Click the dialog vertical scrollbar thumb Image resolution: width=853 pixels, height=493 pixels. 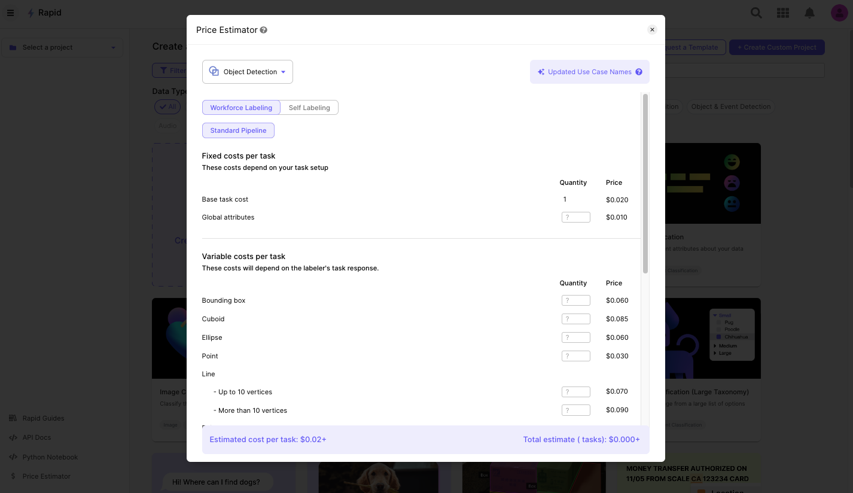[x=645, y=183]
